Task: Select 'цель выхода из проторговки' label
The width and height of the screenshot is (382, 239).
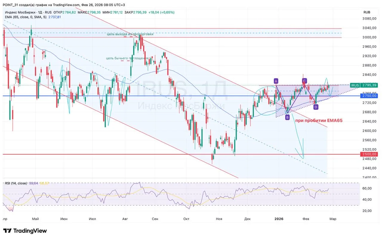Action: pos(130,34)
